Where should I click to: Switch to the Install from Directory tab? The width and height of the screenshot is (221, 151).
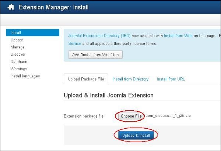point(130,79)
